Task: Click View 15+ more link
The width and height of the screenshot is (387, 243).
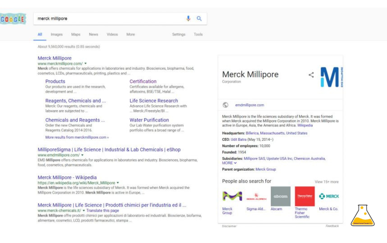Action: pos(327,181)
